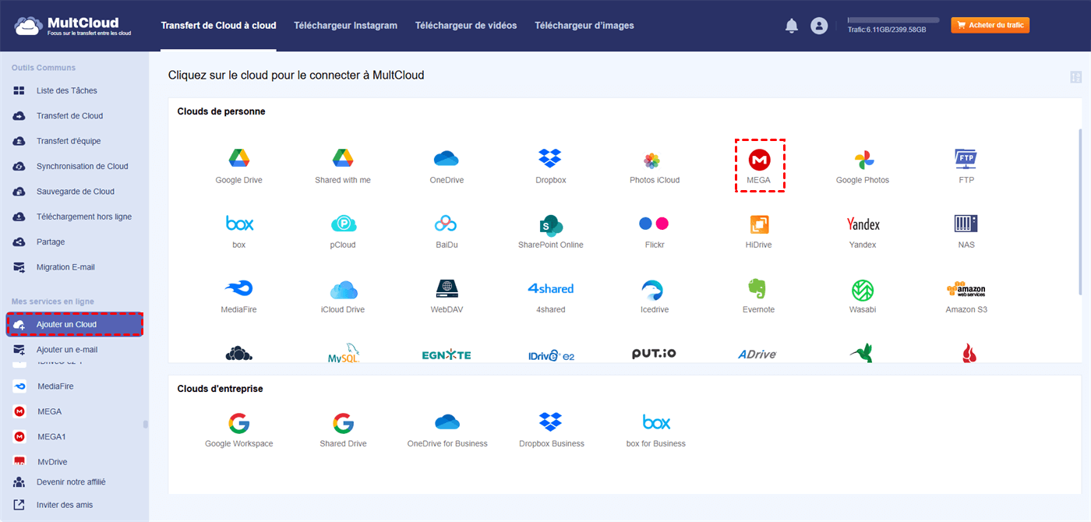Select Wasabi cloud storage

coord(863,296)
